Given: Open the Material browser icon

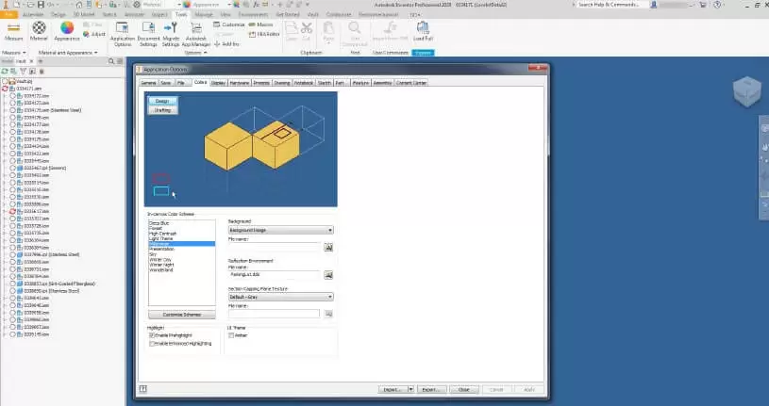Looking at the screenshot, I should tap(40, 29).
